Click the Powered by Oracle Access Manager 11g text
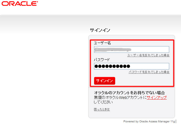 coord(149,121)
